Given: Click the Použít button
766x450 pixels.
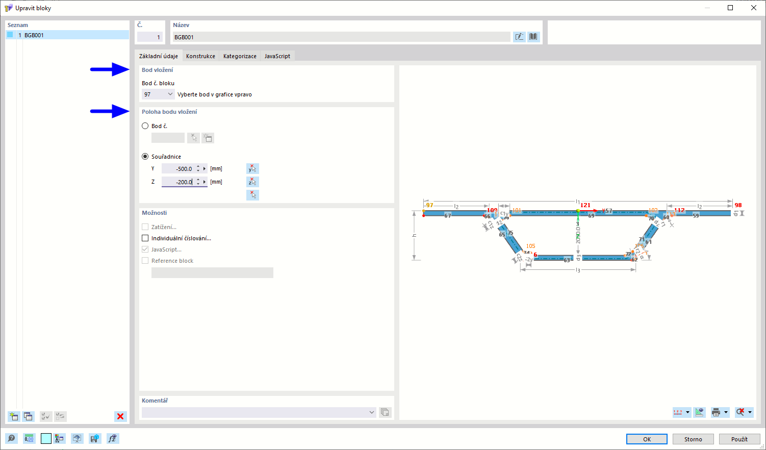Looking at the screenshot, I should coord(739,439).
